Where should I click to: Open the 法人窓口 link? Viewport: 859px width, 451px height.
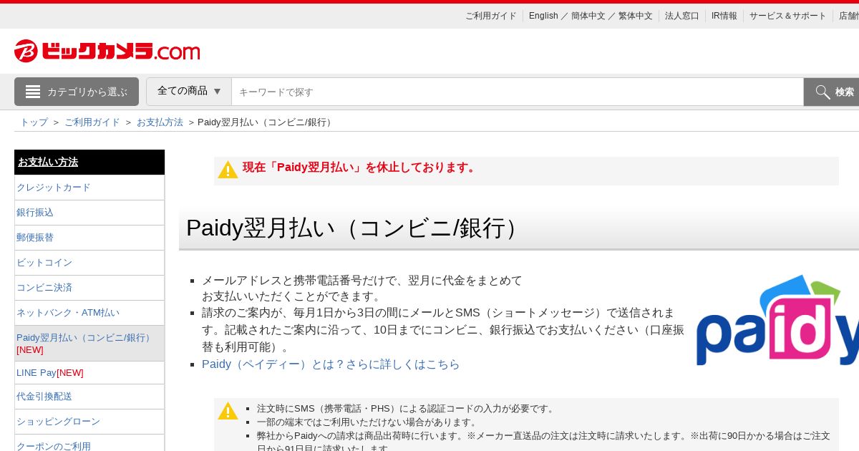[681, 16]
